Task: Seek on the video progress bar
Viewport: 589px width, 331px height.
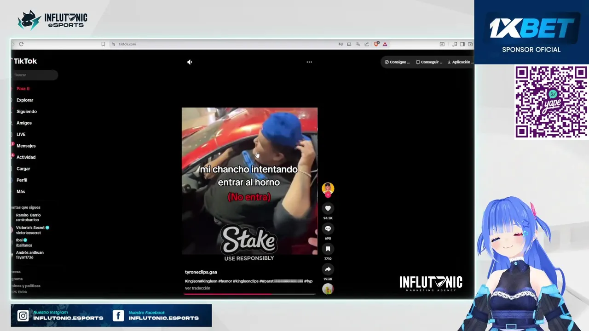Action: (x=249, y=293)
